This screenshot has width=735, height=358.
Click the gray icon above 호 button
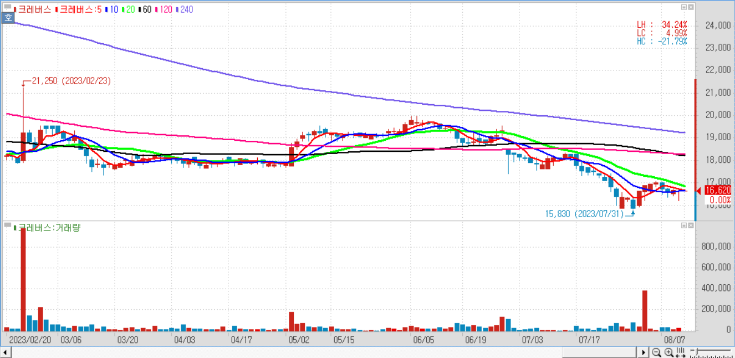(x=7, y=7)
